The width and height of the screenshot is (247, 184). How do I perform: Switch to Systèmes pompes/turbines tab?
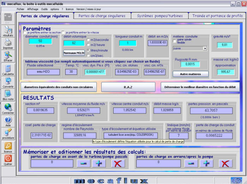click(x=160, y=16)
